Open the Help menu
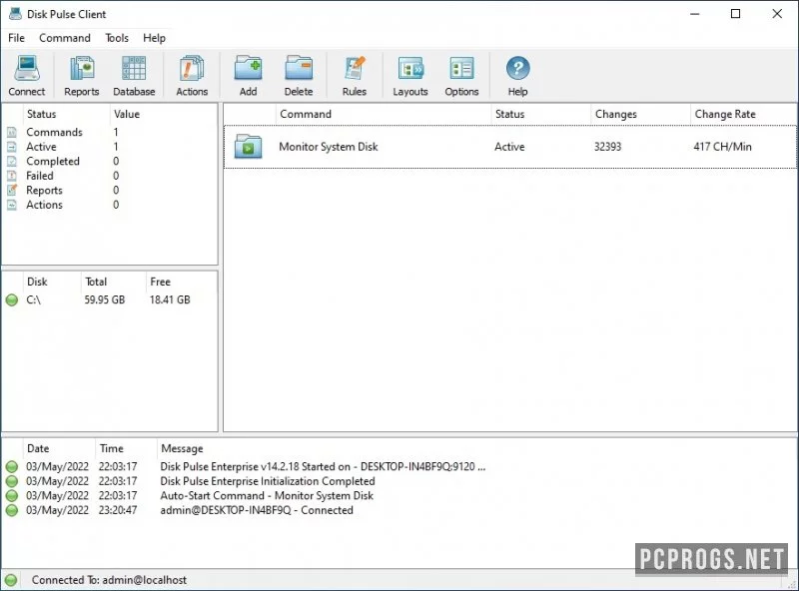Image resolution: width=799 pixels, height=591 pixels. click(x=154, y=38)
